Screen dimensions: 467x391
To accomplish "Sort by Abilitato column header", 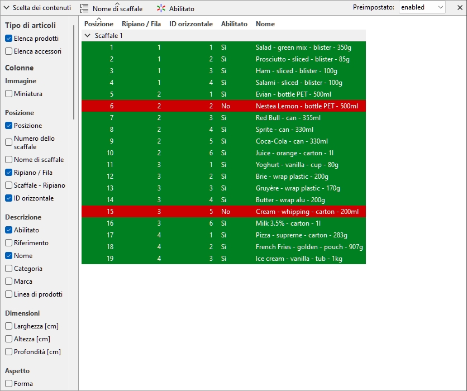I will (x=234, y=24).
